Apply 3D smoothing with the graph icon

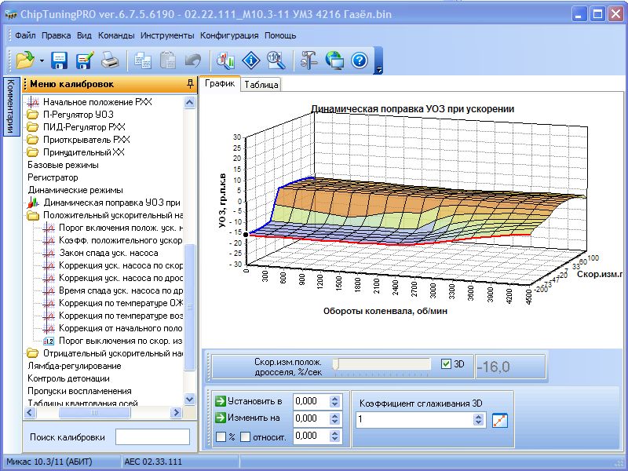(500, 420)
